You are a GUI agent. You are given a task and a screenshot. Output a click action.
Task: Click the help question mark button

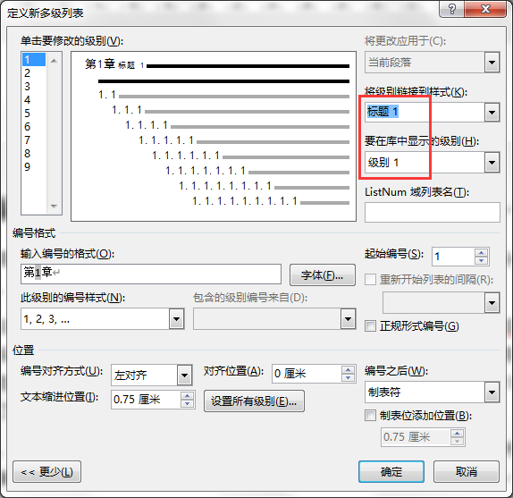[x=451, y=9]
